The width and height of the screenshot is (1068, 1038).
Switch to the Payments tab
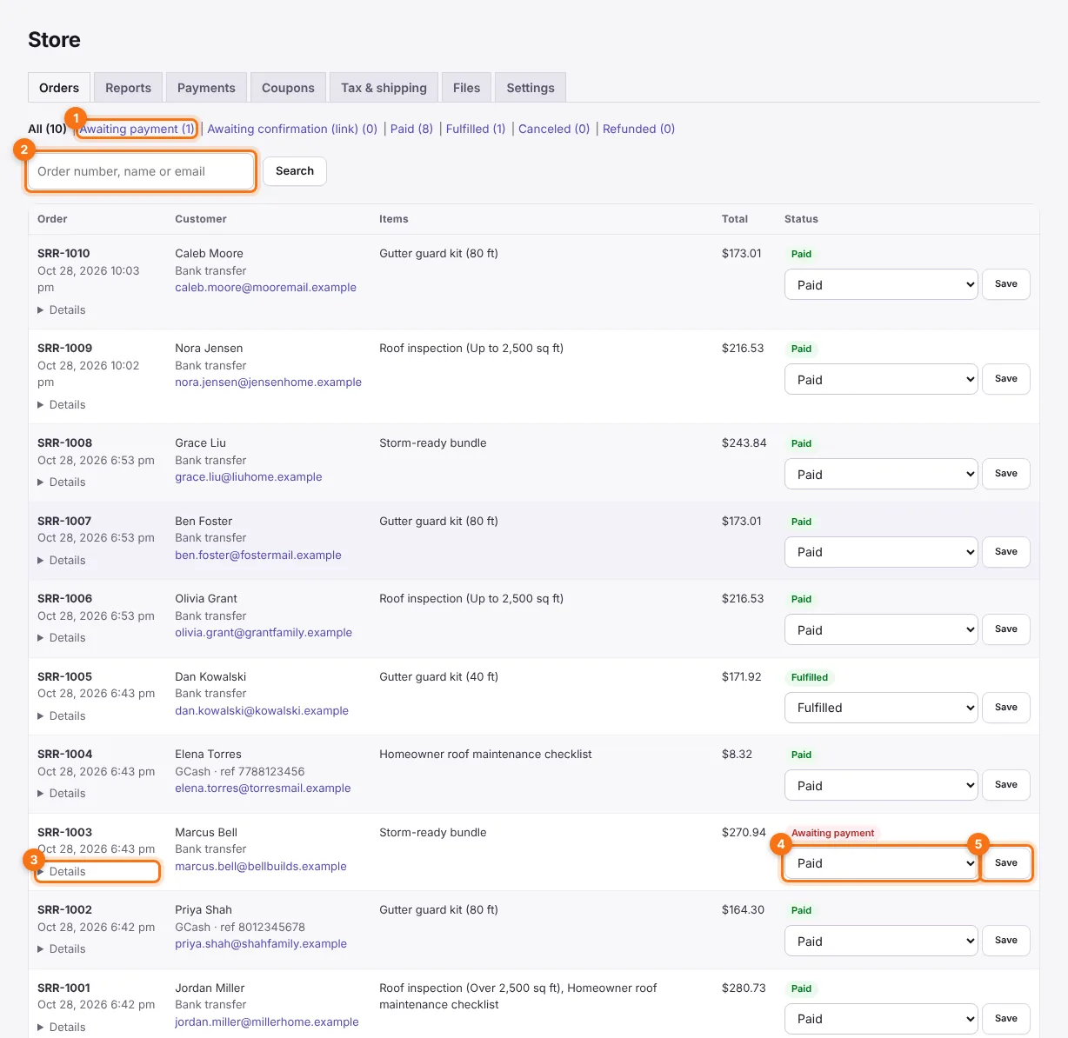coord(206,88)
